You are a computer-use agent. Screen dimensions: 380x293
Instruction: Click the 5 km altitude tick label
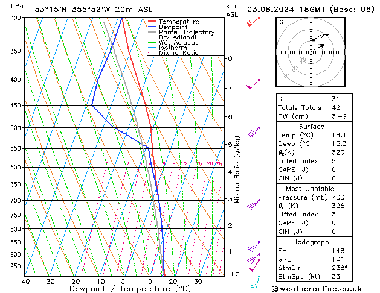230,145
